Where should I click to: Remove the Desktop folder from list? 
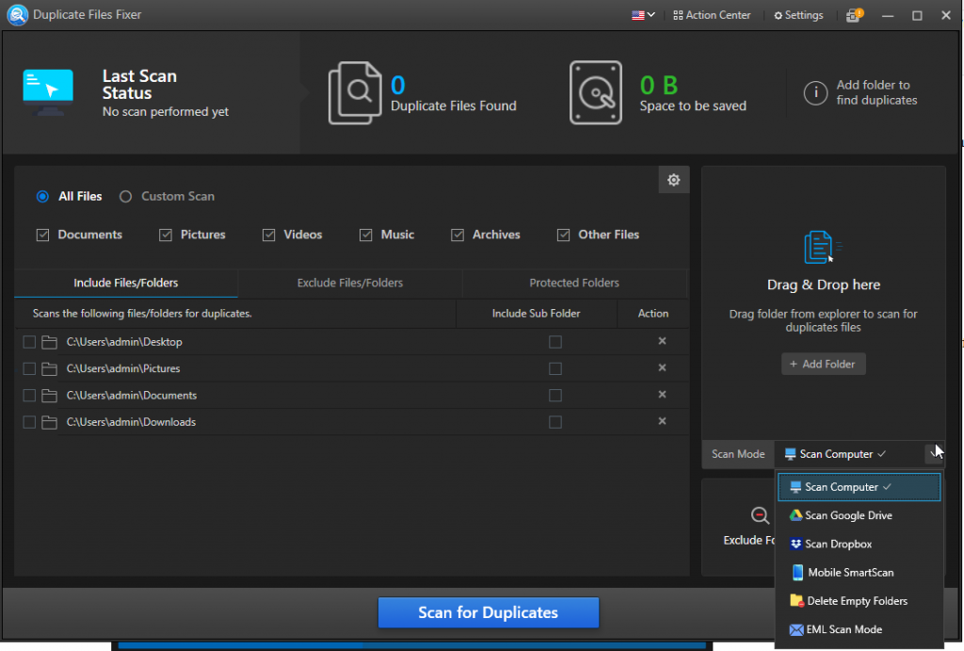pos(662,341)
